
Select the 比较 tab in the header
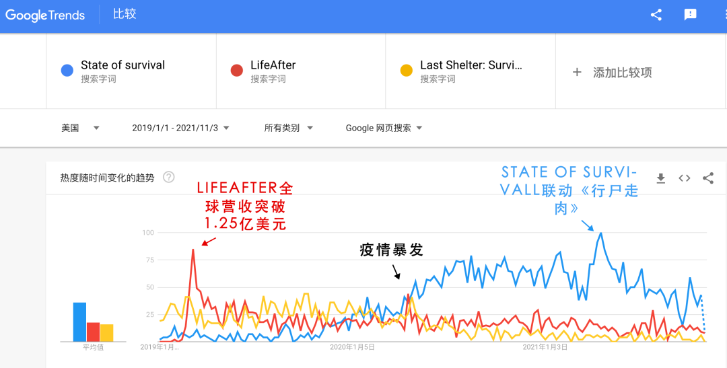125,14
